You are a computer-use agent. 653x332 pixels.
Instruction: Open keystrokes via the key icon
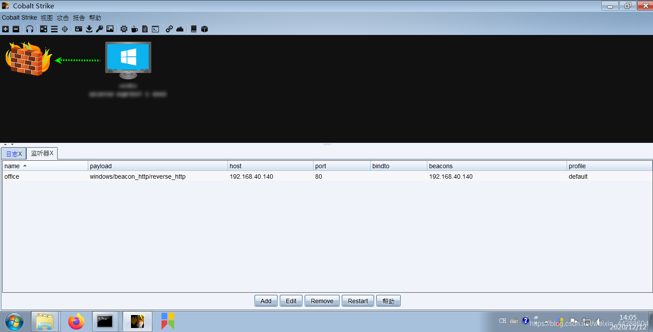[100, 29]
